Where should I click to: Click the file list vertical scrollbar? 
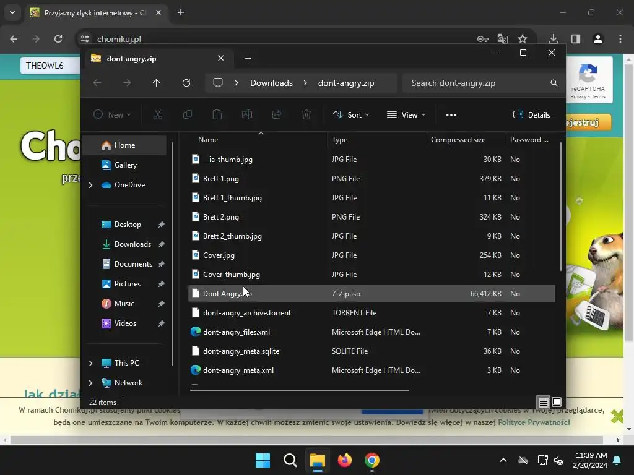tap(561, 206)
